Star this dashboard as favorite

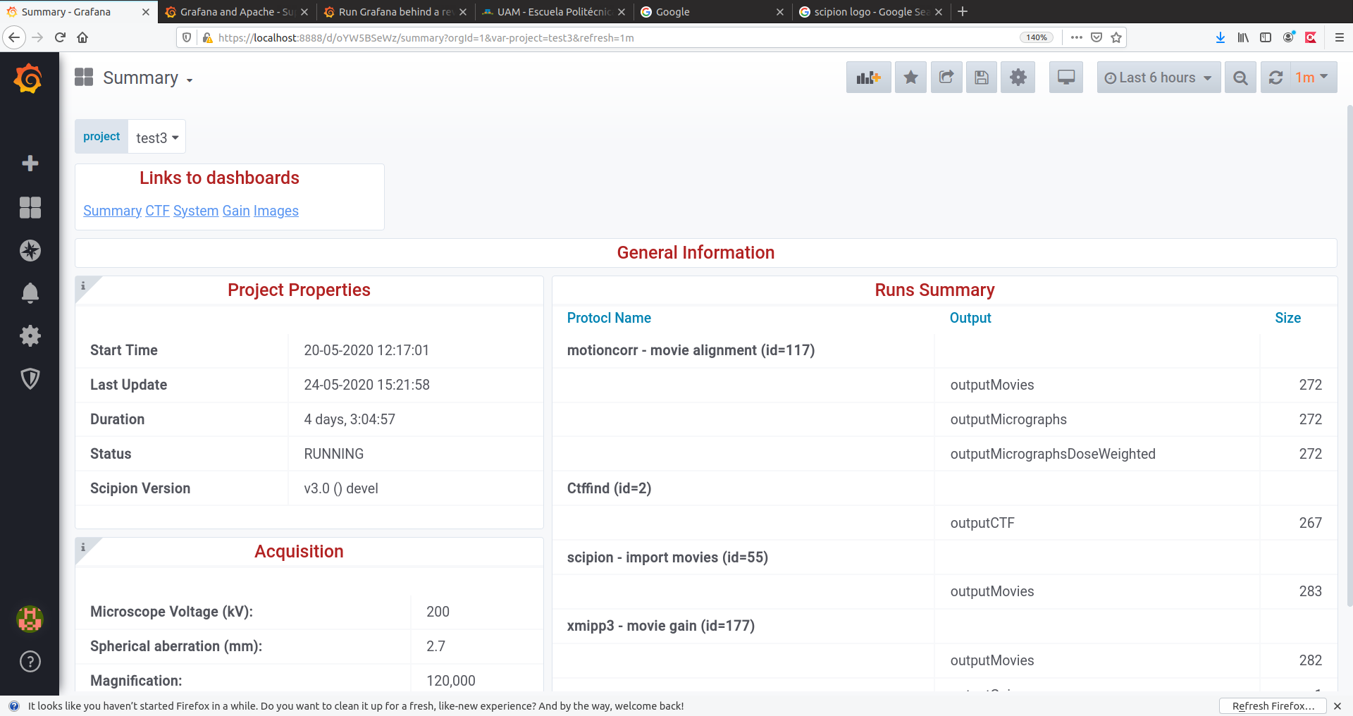pyautogui.click(x=910, y=78)
